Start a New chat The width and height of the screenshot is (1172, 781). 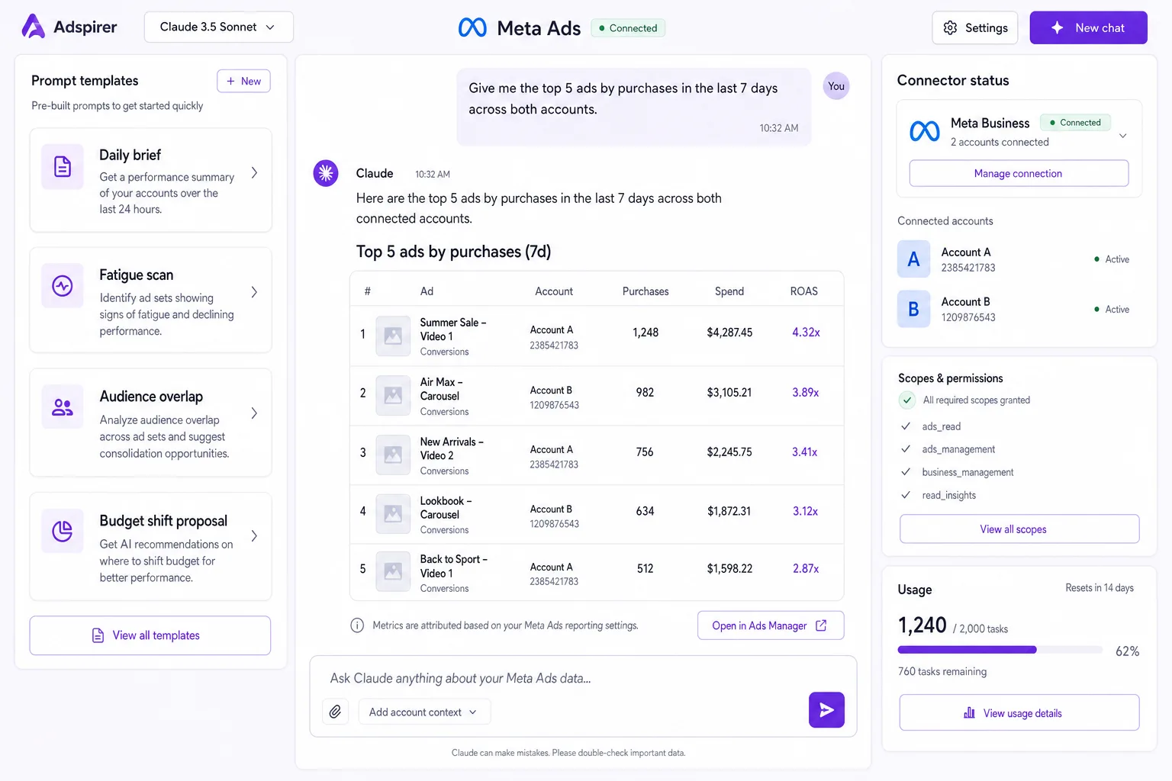(x=1088, y=27)
